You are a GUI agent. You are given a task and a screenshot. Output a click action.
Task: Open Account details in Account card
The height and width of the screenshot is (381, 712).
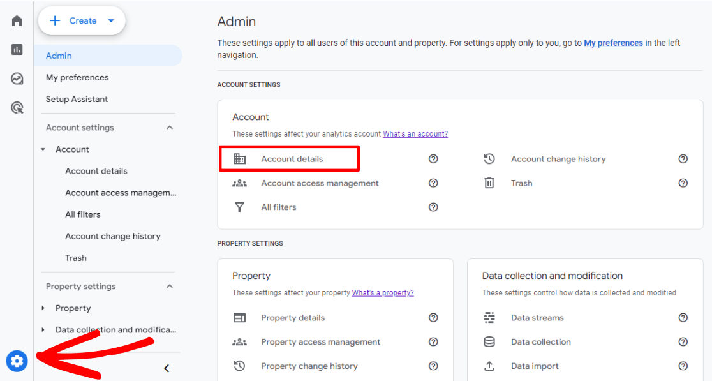pos(292,159)
